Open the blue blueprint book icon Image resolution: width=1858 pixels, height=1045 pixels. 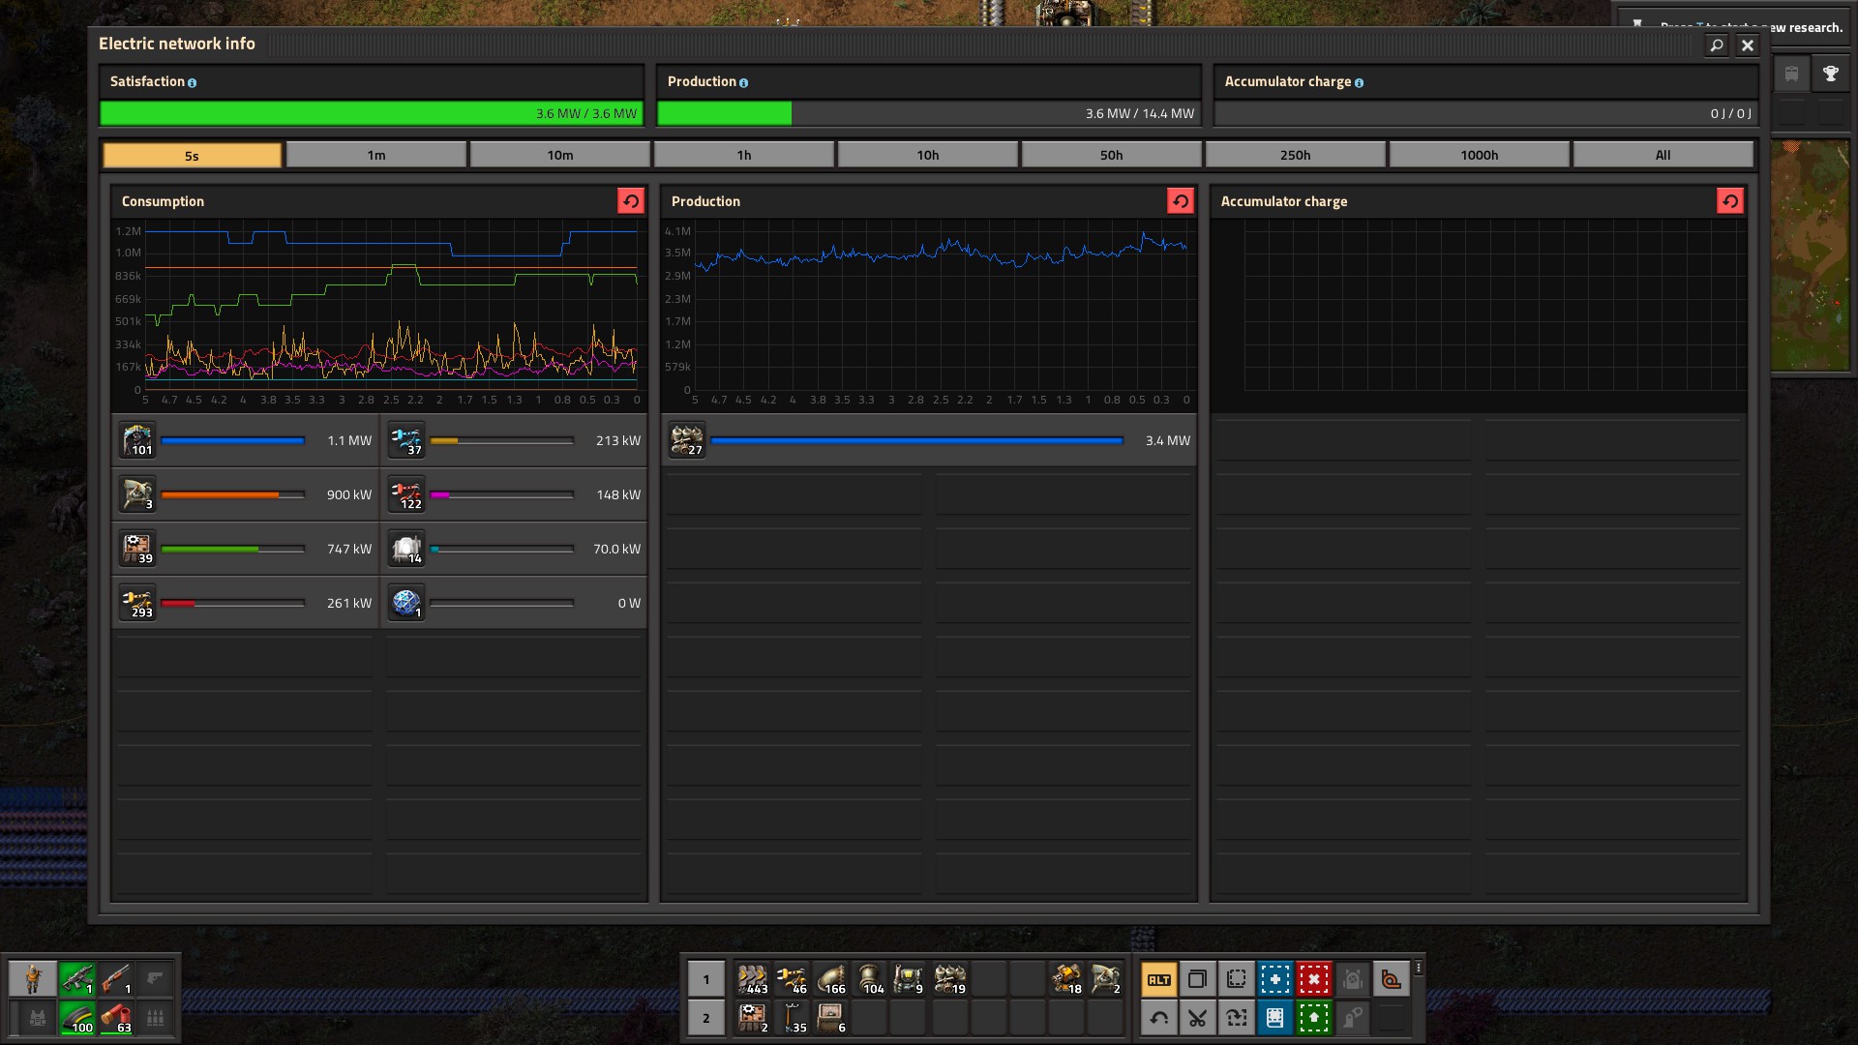coord(1274,1018)
